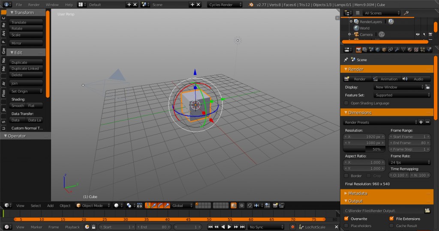
Task: Open the File menu
Action: pos(19,5)
